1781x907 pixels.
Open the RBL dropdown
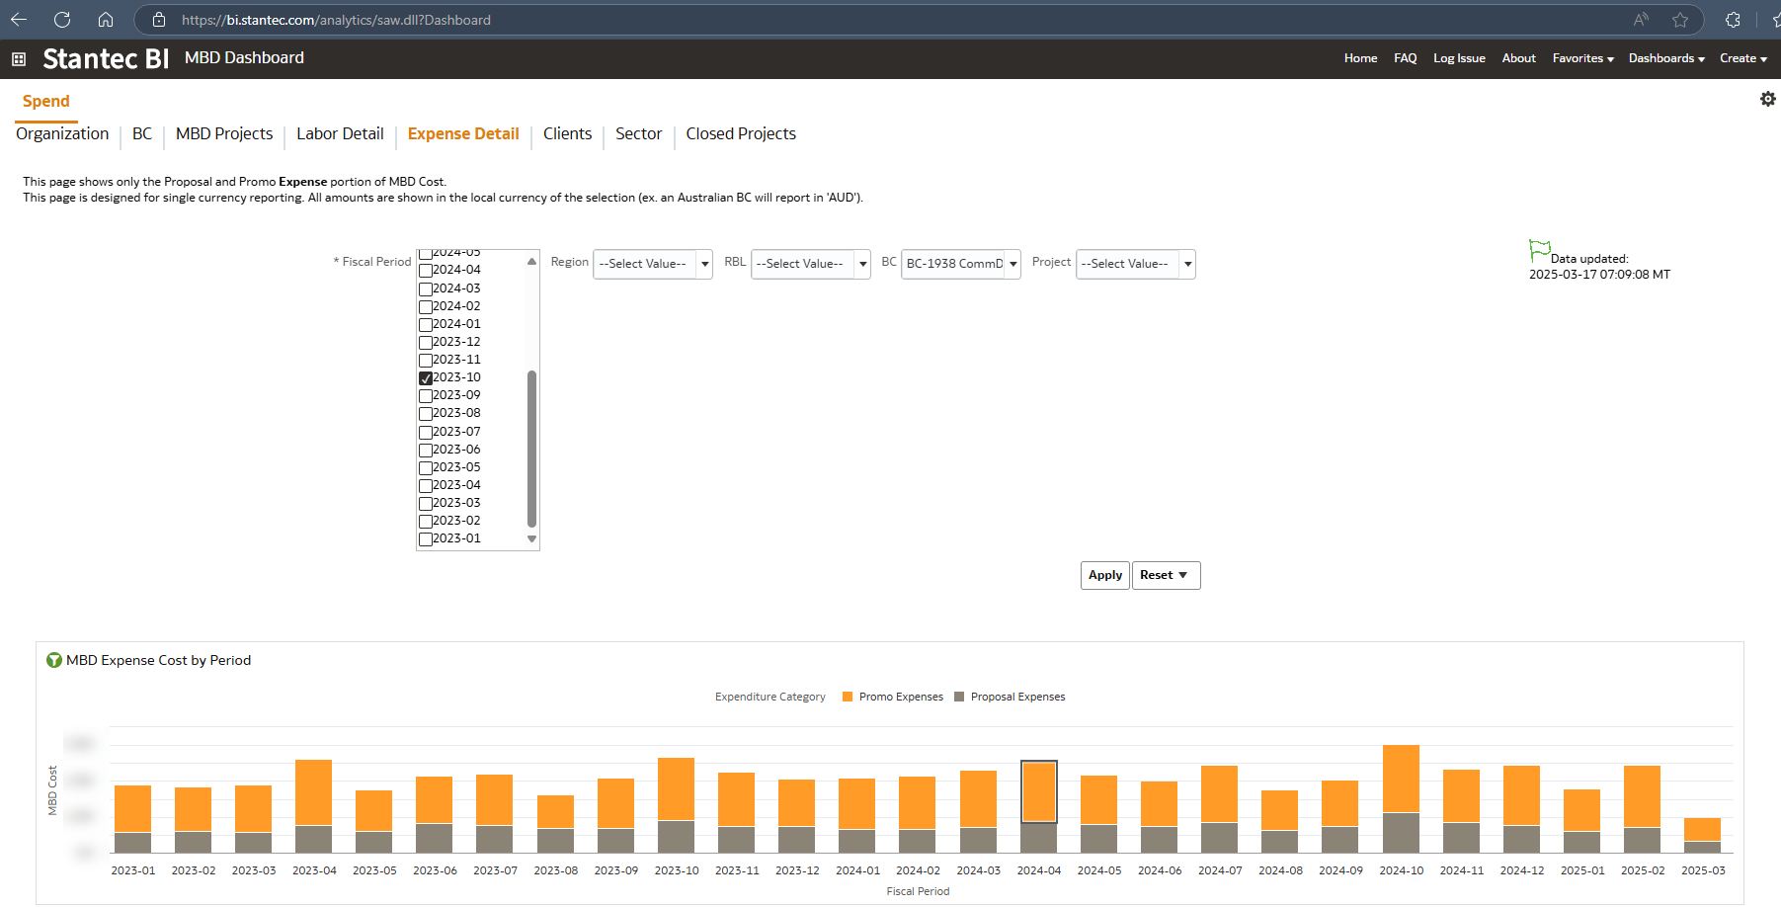[x=811, y=264]
